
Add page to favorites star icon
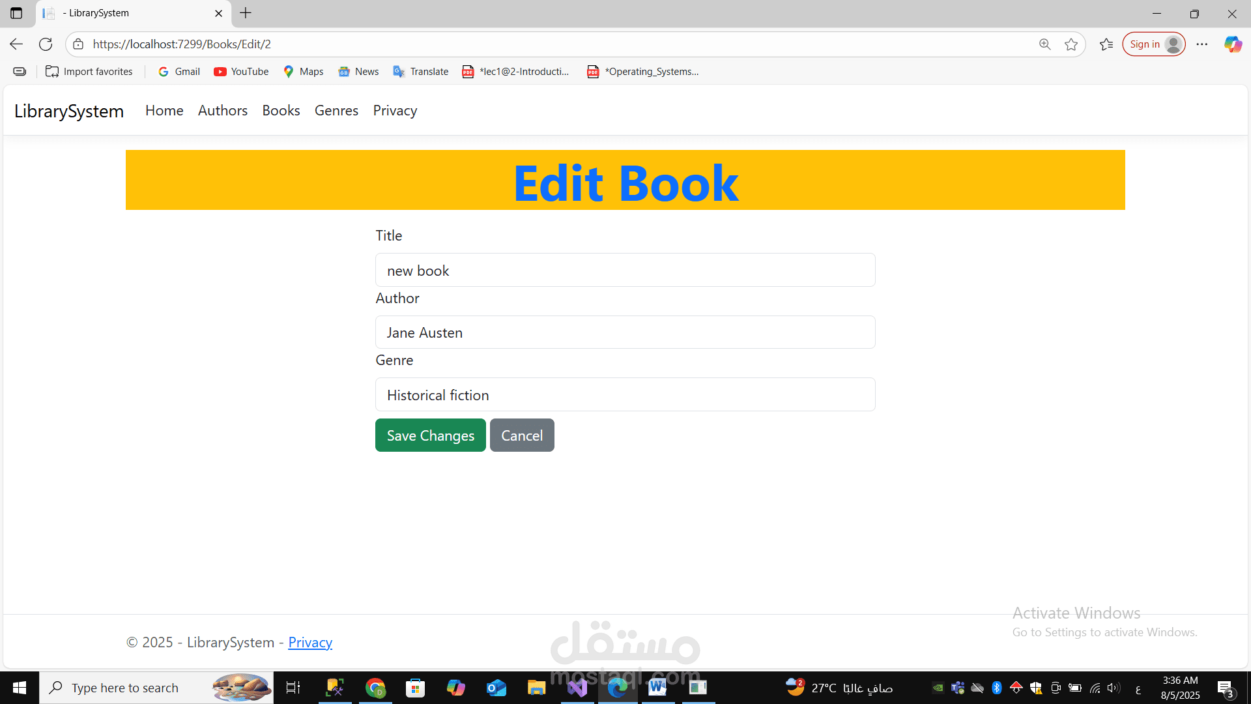click(1071, 44)
